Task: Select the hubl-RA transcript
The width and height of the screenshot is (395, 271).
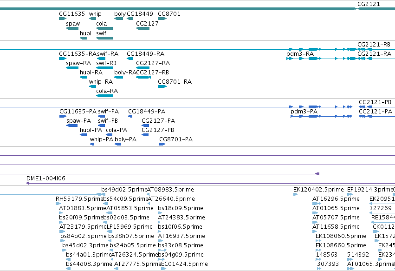Action: [x=84, y=77]
